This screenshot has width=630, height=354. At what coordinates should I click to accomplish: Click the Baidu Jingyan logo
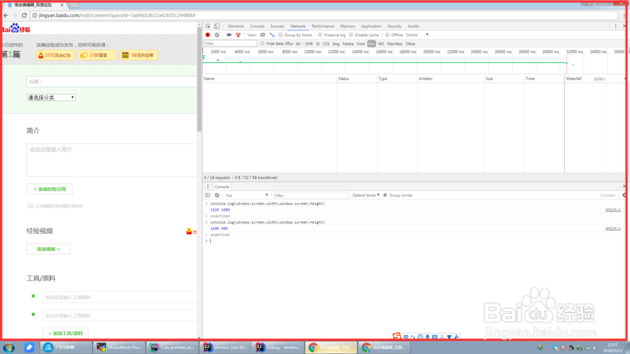click(x=16, y=28)
